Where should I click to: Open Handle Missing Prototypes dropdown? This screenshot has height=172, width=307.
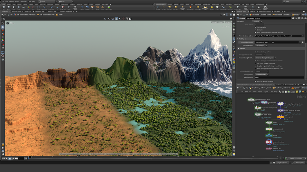tap(265, 58)
